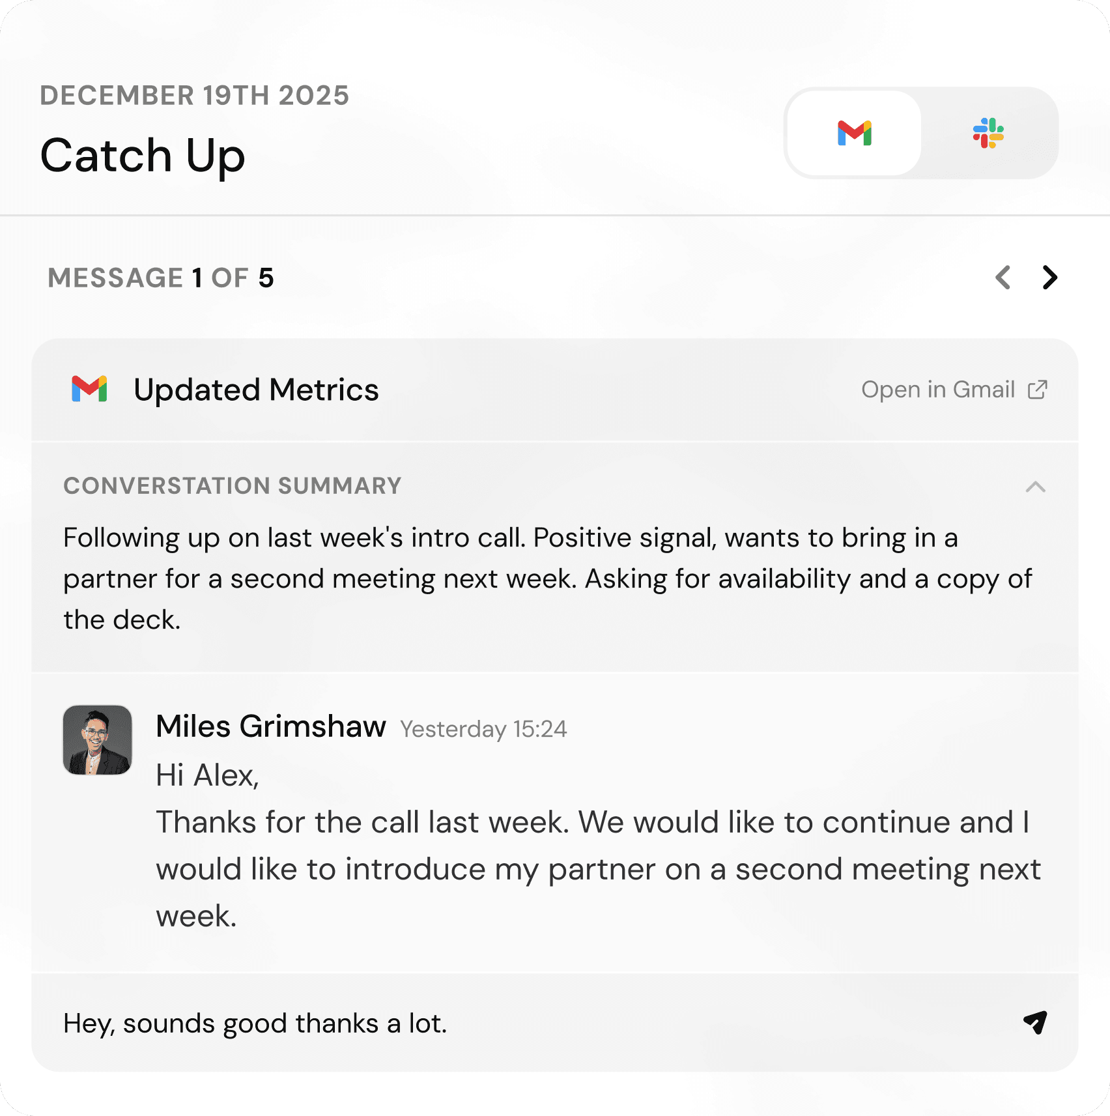This screenshot has width=1110, height=1116.
Task: Open the email via Open in Gmail
Action: [x=937, y=390]
